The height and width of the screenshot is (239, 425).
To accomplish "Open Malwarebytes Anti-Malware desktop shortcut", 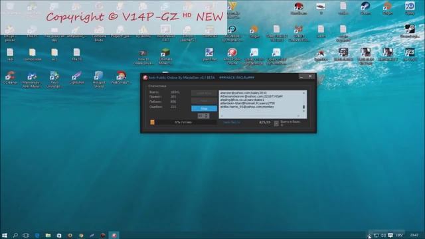I will (x=32, y=80).
